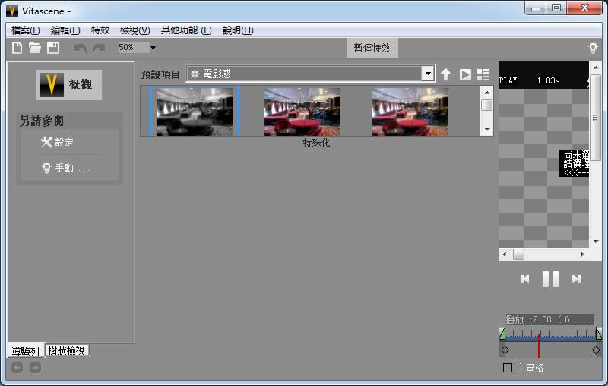Screen dimensions: 608x386
Task: Open 手動 manual link
Action: (65, 168)
